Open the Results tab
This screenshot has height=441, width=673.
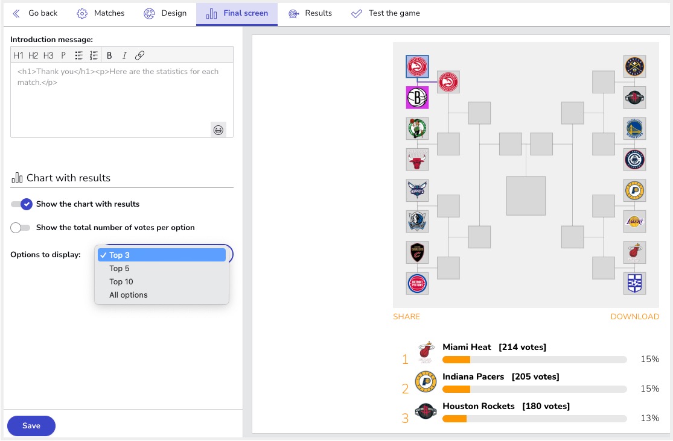(310, 13)
